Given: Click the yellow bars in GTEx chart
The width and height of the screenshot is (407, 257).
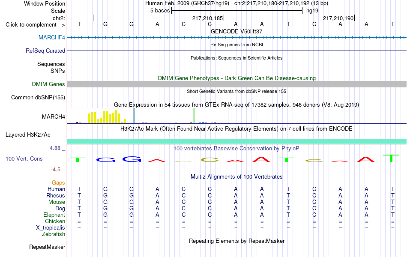Looking at the screenshot, I should click(107, 117).
